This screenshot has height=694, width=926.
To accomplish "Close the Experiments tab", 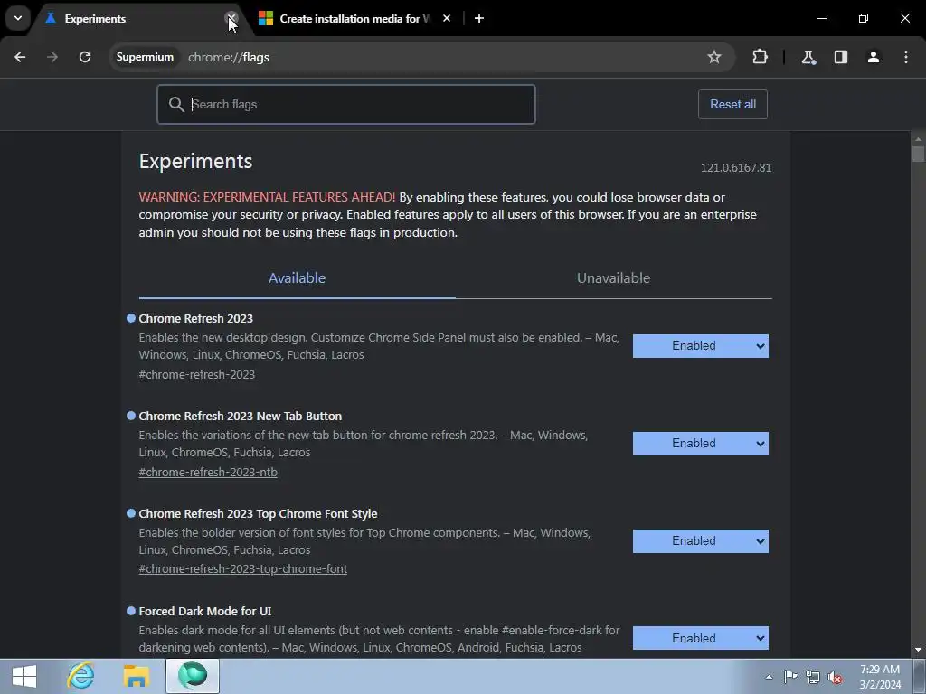I will coord(231,18).
